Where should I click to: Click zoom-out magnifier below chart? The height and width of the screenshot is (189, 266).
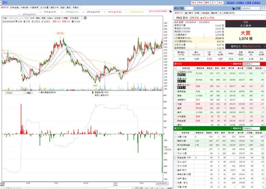pos(137,188)
